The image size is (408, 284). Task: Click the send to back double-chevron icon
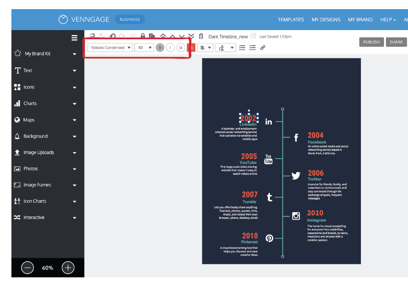click(x=191, y=36)
